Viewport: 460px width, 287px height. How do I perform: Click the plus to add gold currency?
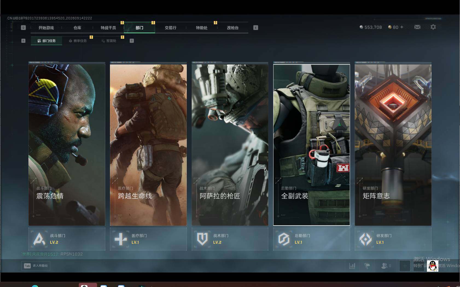[402, 27]
